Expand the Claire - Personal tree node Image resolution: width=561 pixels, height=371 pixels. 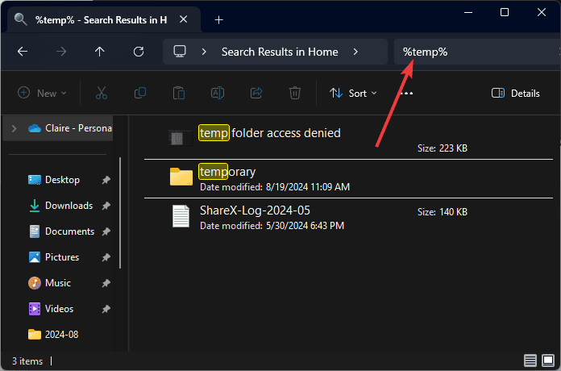[x=14, y=127]
